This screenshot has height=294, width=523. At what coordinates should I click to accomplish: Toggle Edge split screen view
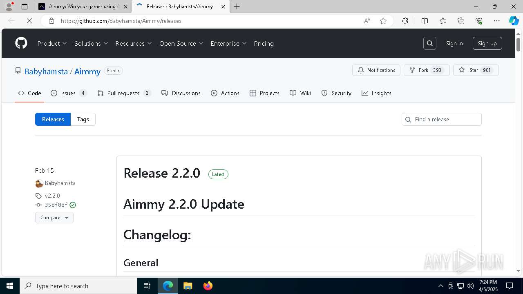pyautogui.click(x=425, y=21)
